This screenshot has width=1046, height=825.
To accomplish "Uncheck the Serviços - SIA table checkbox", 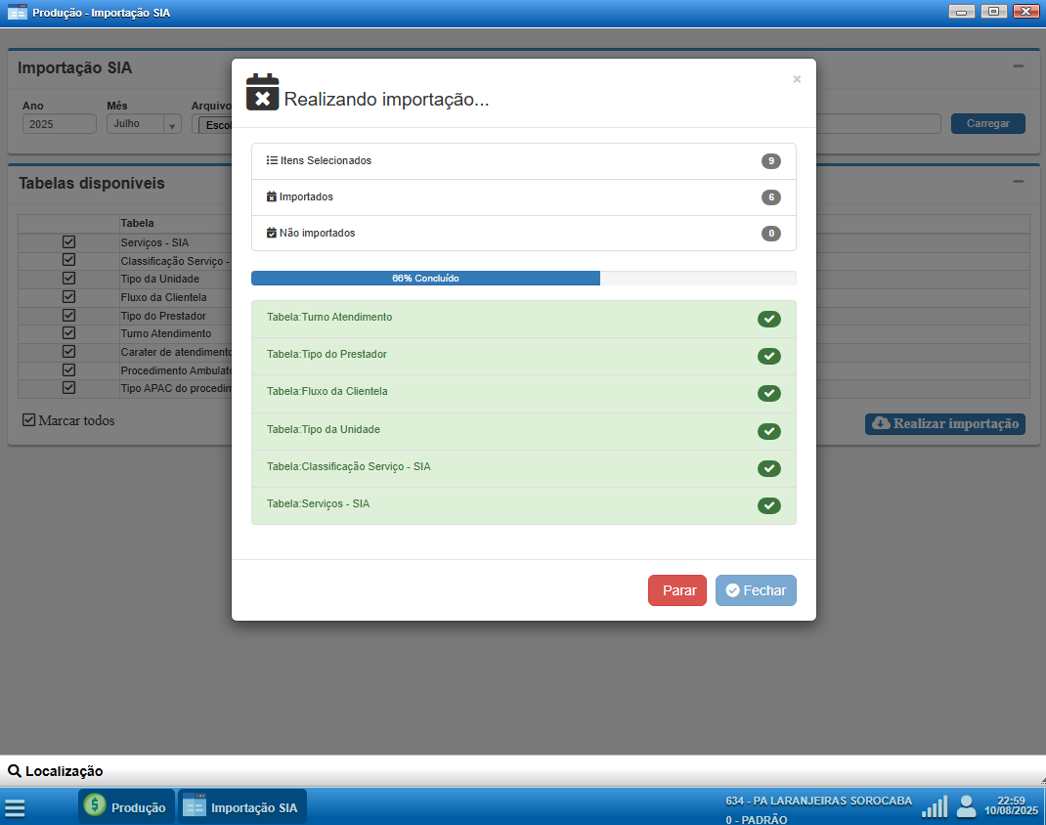I will point(68,241).
